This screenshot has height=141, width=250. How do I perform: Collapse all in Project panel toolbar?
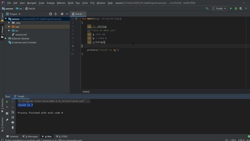(55, 14)
